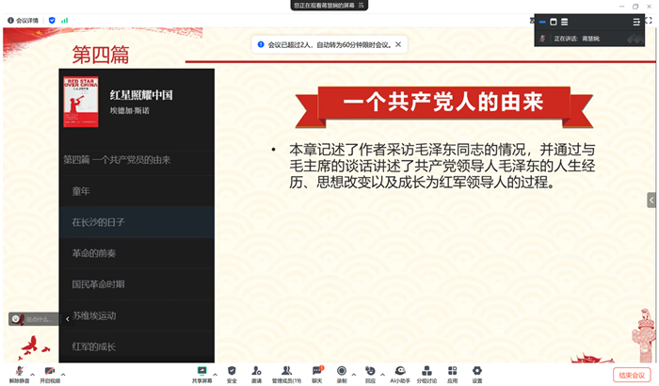Turn on the camera (开启视频)
The height and width of the screenshot is (386, 659).
point(49,371)
